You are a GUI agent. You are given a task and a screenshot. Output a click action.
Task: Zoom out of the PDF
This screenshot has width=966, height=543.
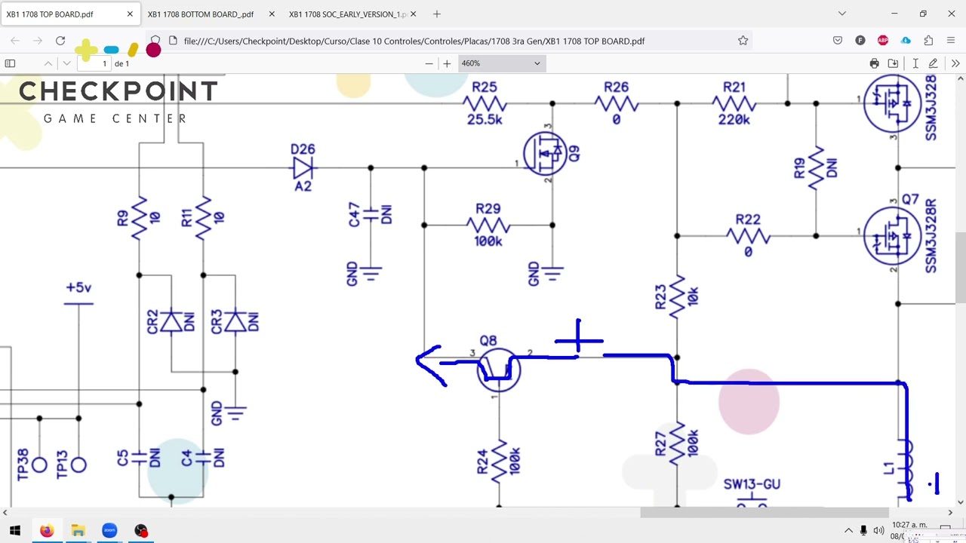[x=429, y=63]
